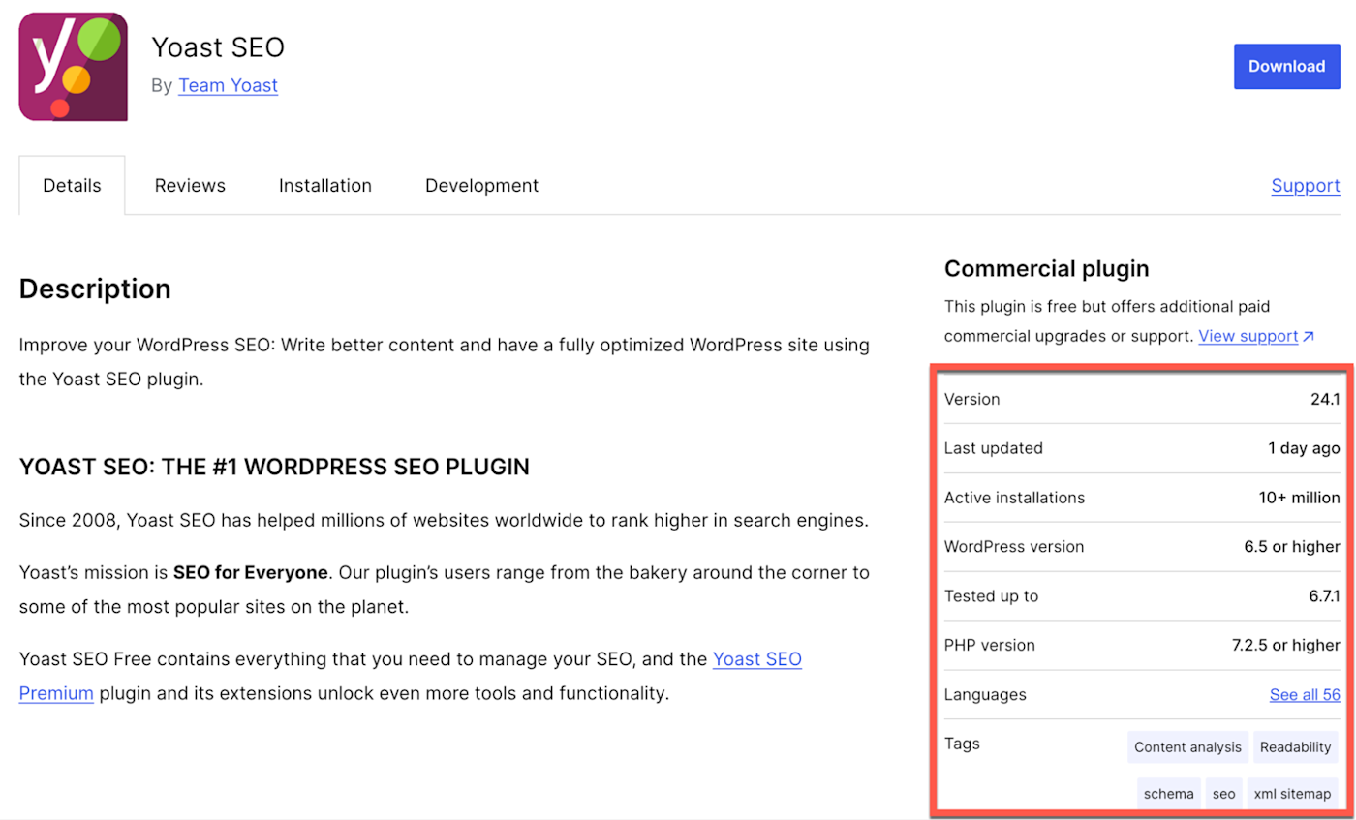Click the Active installations label
This screenshot has height=820, width=1356.
(x=1015, y=498)
